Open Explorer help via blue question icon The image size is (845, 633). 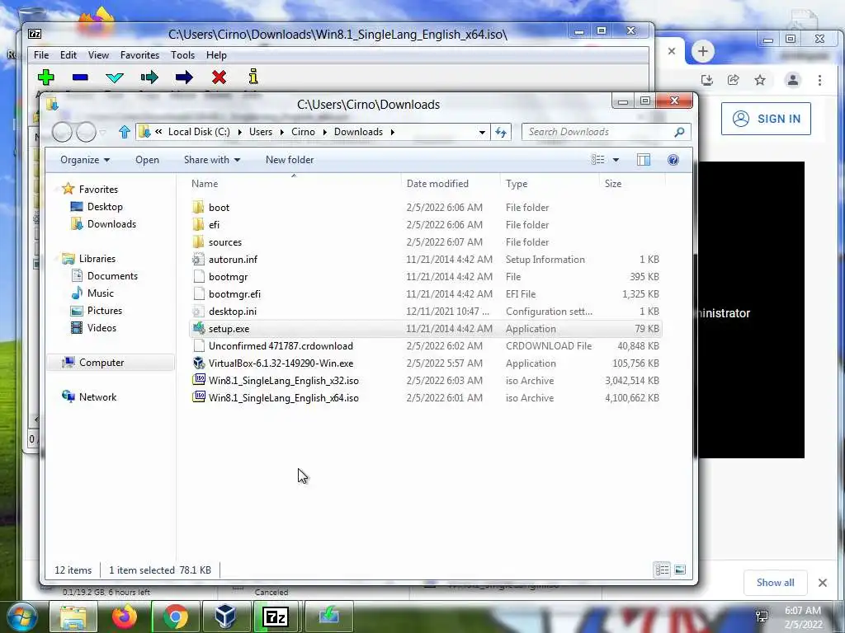point(673,160)
